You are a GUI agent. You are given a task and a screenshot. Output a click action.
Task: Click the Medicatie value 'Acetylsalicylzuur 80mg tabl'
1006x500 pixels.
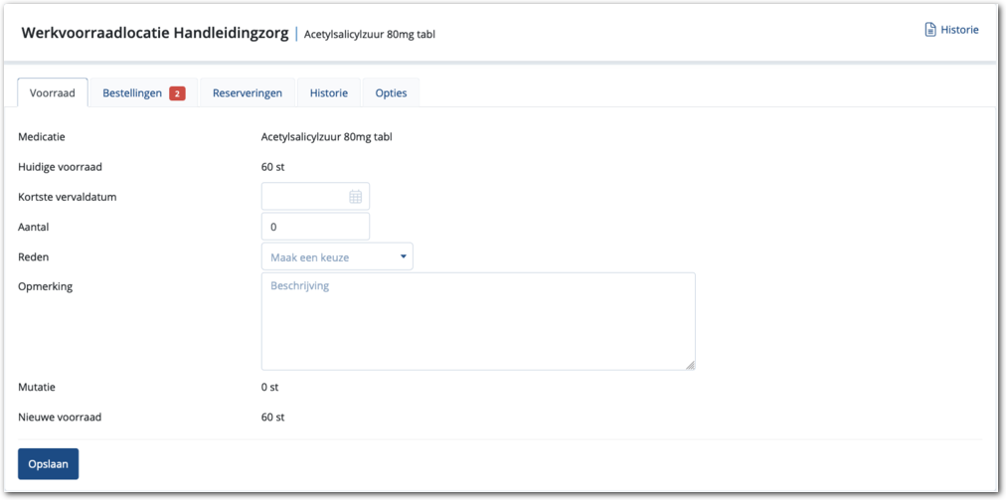[326, 137]
